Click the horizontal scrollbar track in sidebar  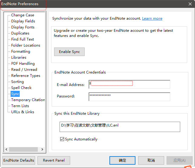23,149
